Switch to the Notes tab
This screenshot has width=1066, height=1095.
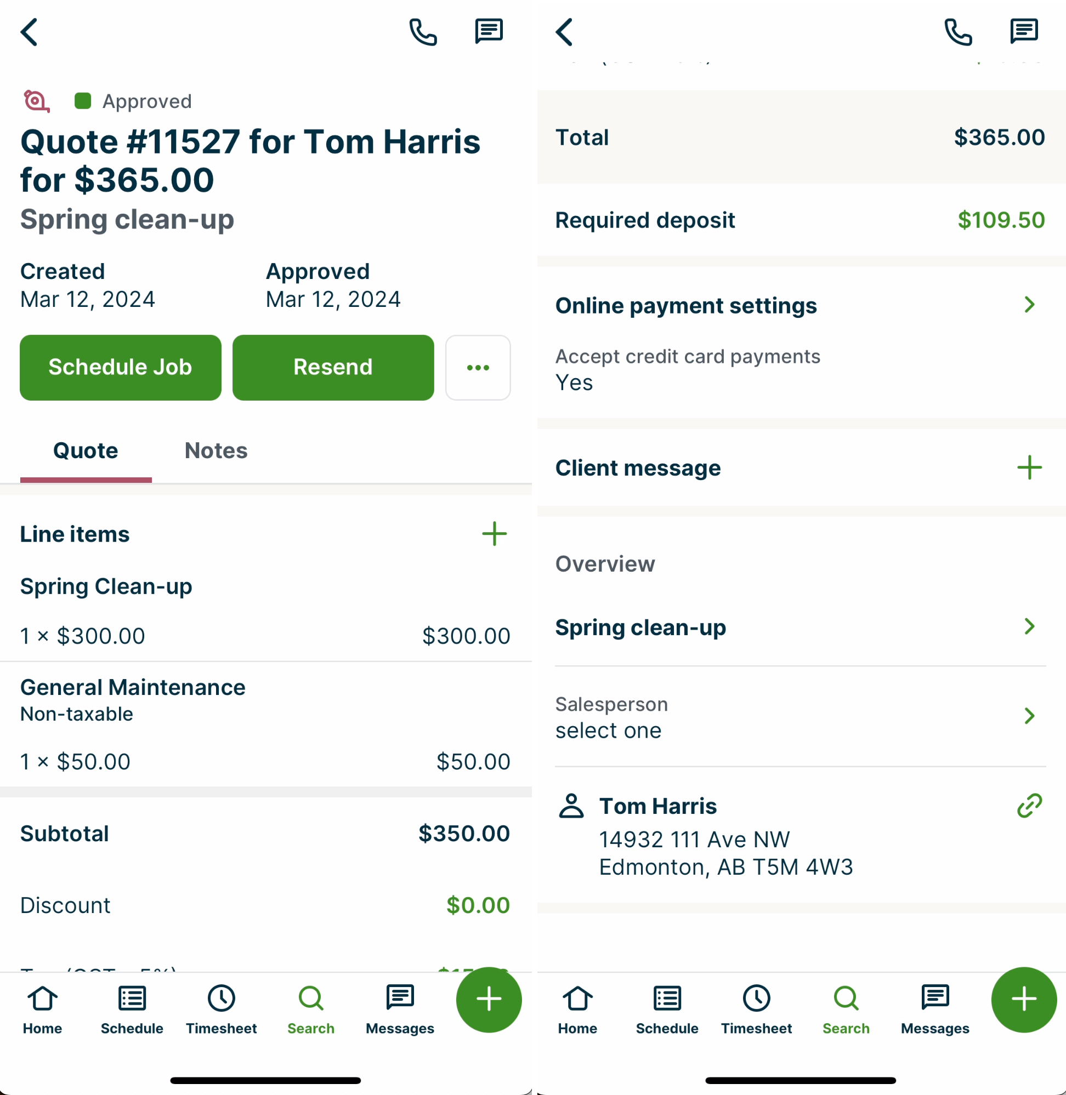coord(216,450)
